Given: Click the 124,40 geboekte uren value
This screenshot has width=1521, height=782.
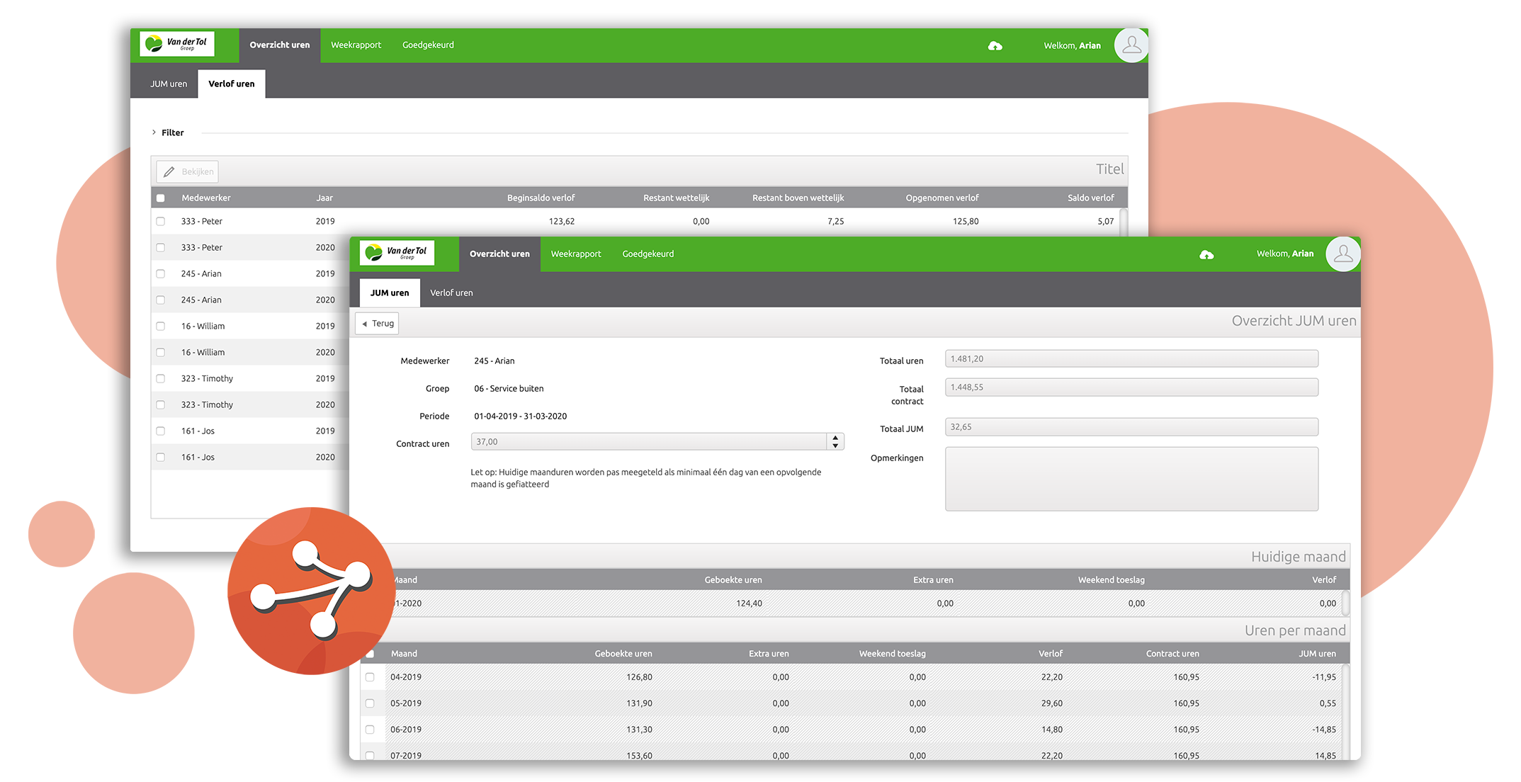Looking at the screenshot, I should tap(749, 603).
